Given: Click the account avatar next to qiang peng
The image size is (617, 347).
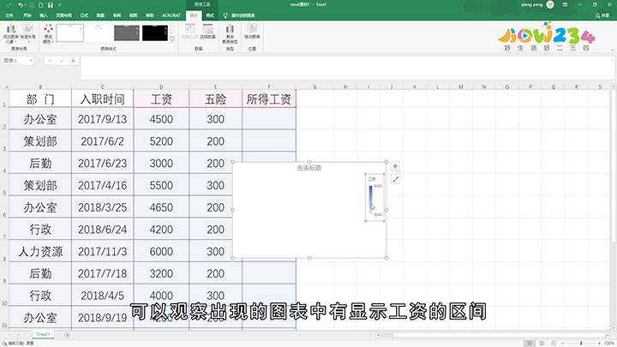Looking at the screenshot, I should point(550,5).
